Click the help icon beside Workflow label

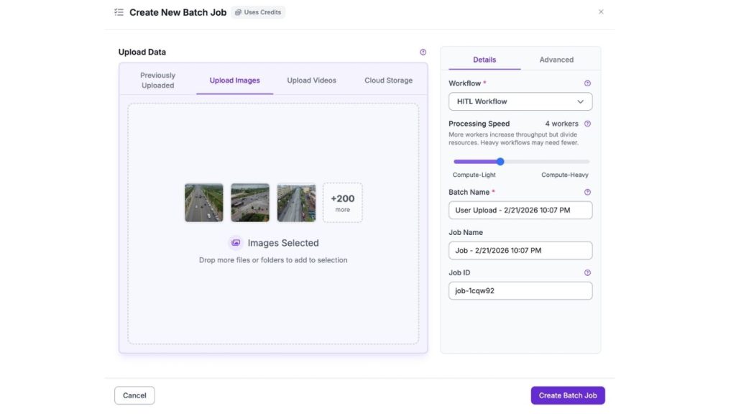[x=587, y=83]
